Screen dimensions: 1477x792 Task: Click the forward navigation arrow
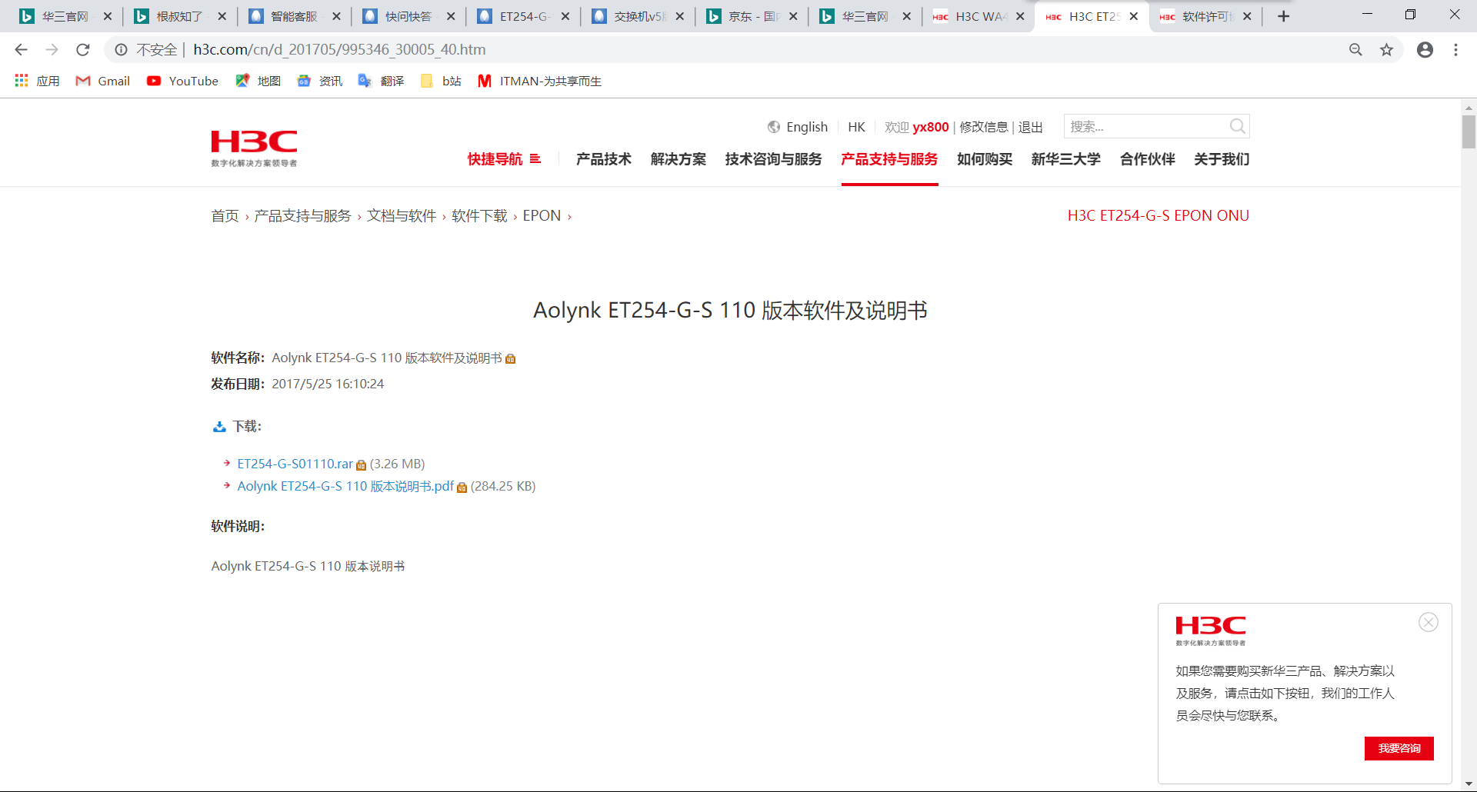pyautogui.click(x=52, y=50)
